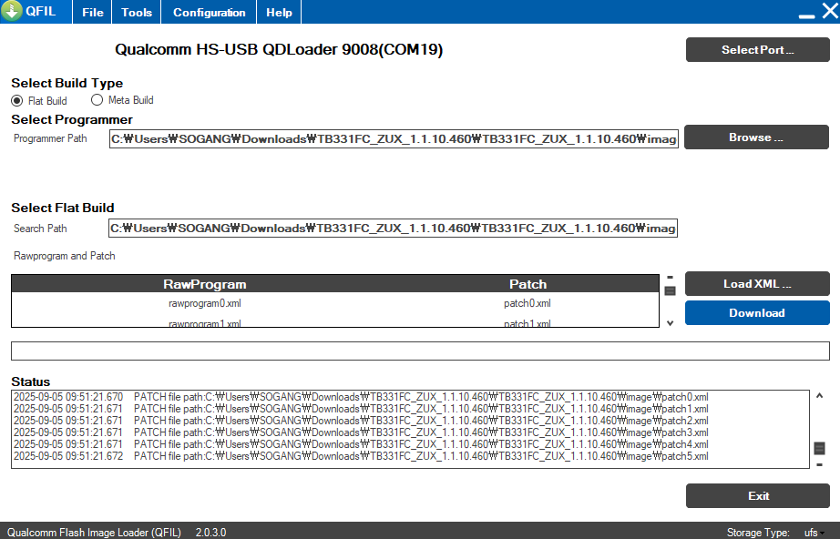Select the Meta Build radio option
Image resolution: width=840 pixels, height=539 pixels.
(x=122, y=100)
